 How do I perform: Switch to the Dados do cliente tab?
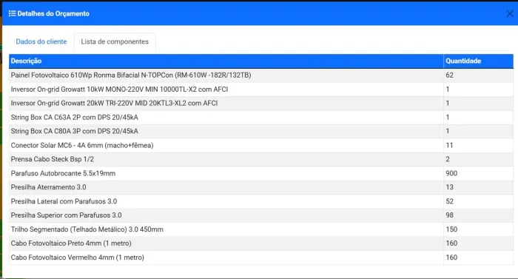click(41, 41)
